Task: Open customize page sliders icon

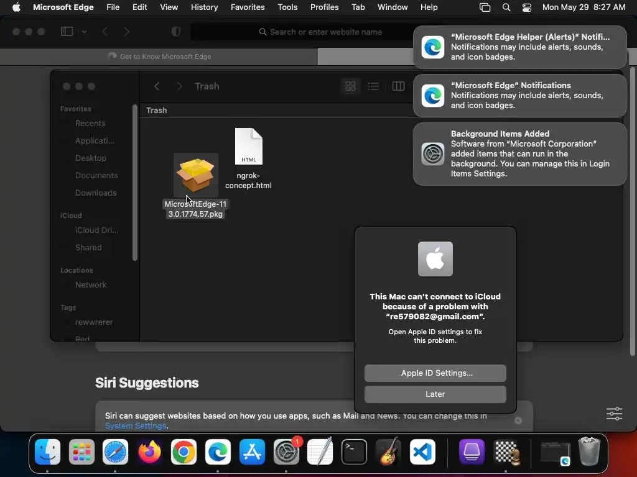Action: click(x=614, y=414)
